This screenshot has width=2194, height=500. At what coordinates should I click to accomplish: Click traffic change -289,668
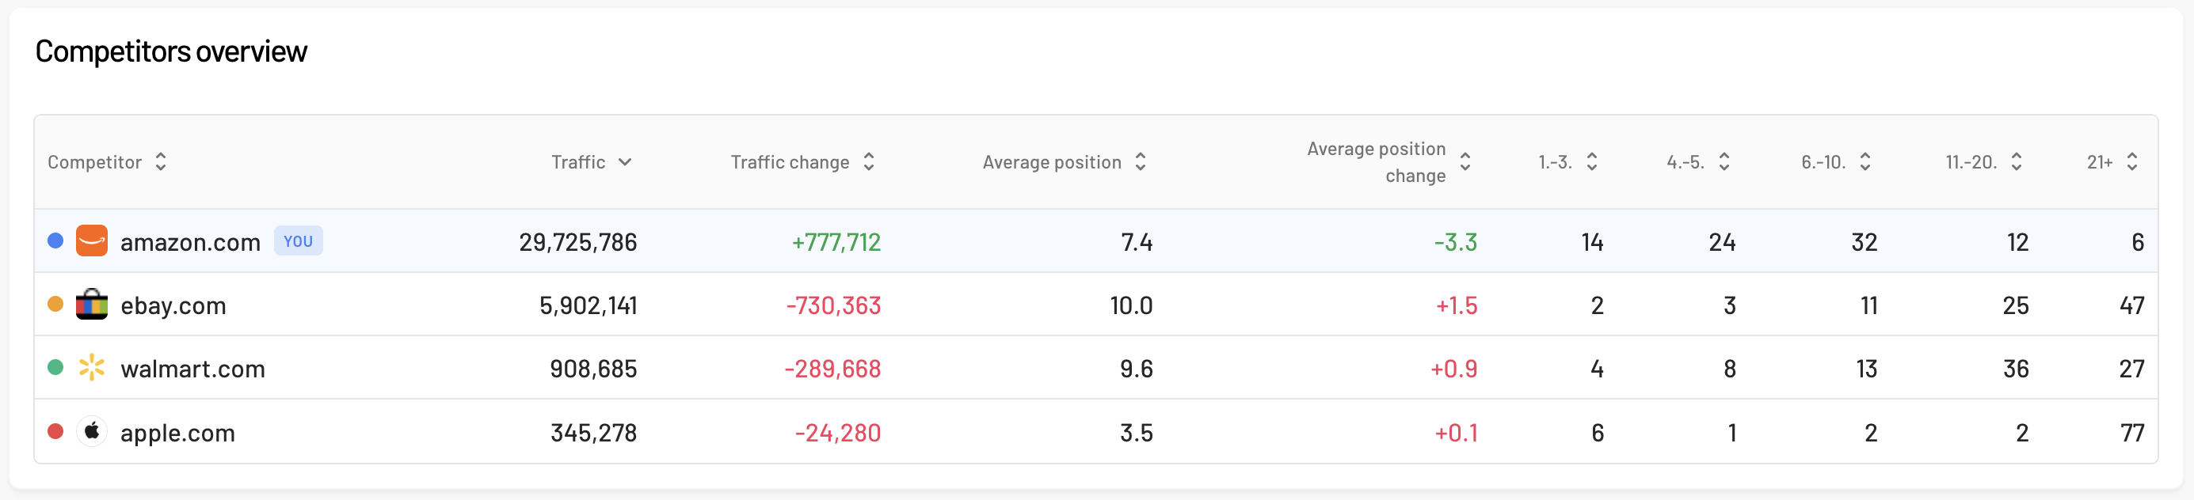(x=833, y=369)
